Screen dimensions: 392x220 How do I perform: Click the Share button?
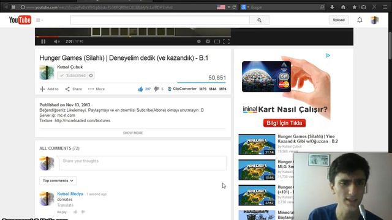tap(73, 89)
